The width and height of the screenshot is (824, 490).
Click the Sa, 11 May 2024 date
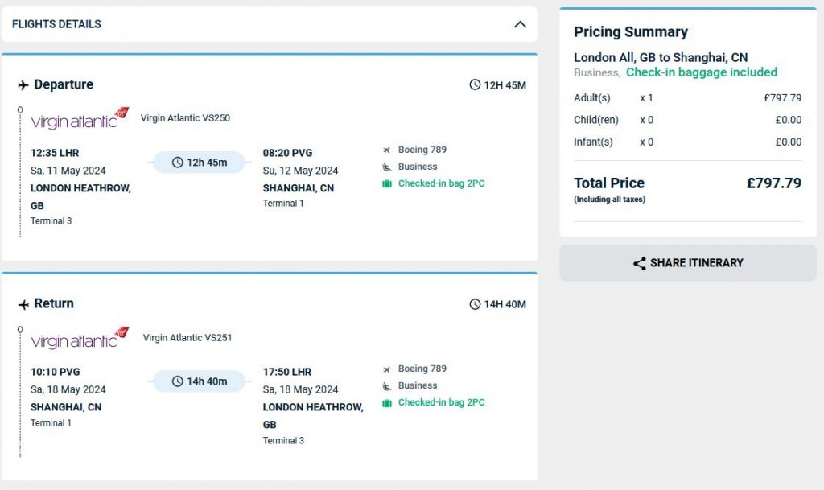(x=68, y=171)
